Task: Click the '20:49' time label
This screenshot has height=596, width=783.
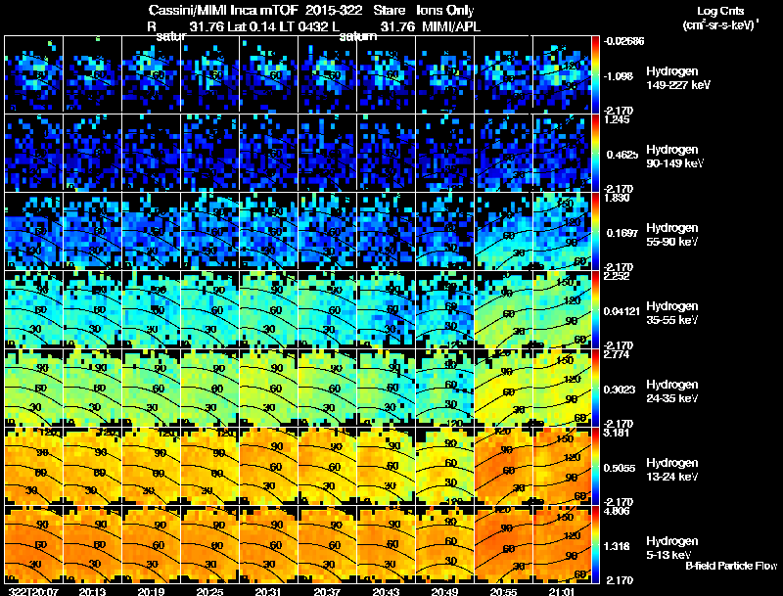Action: pos(444,591)
